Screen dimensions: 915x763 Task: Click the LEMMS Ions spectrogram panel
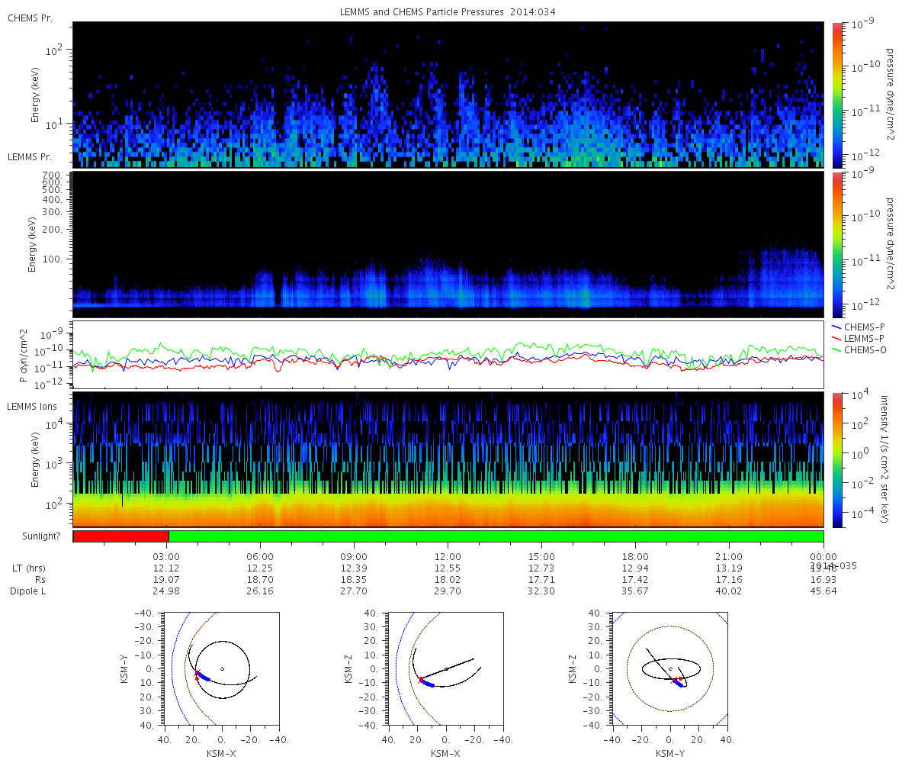pos(448,459)
